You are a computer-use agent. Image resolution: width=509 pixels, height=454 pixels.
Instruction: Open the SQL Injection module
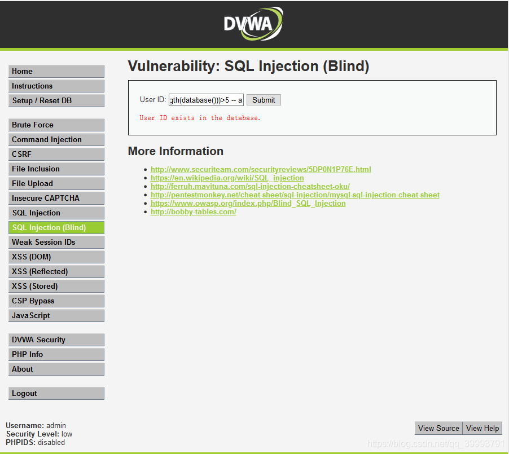coord(56,213)
